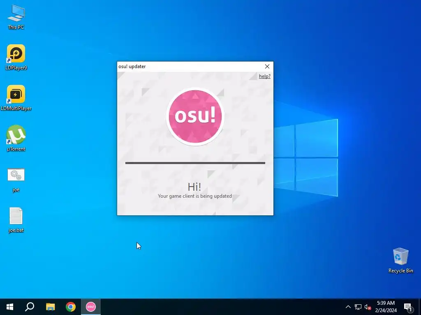Open the Action Center notifications icon
The height and width of the screenshot is (315, 421).
(x=408, y=307)
